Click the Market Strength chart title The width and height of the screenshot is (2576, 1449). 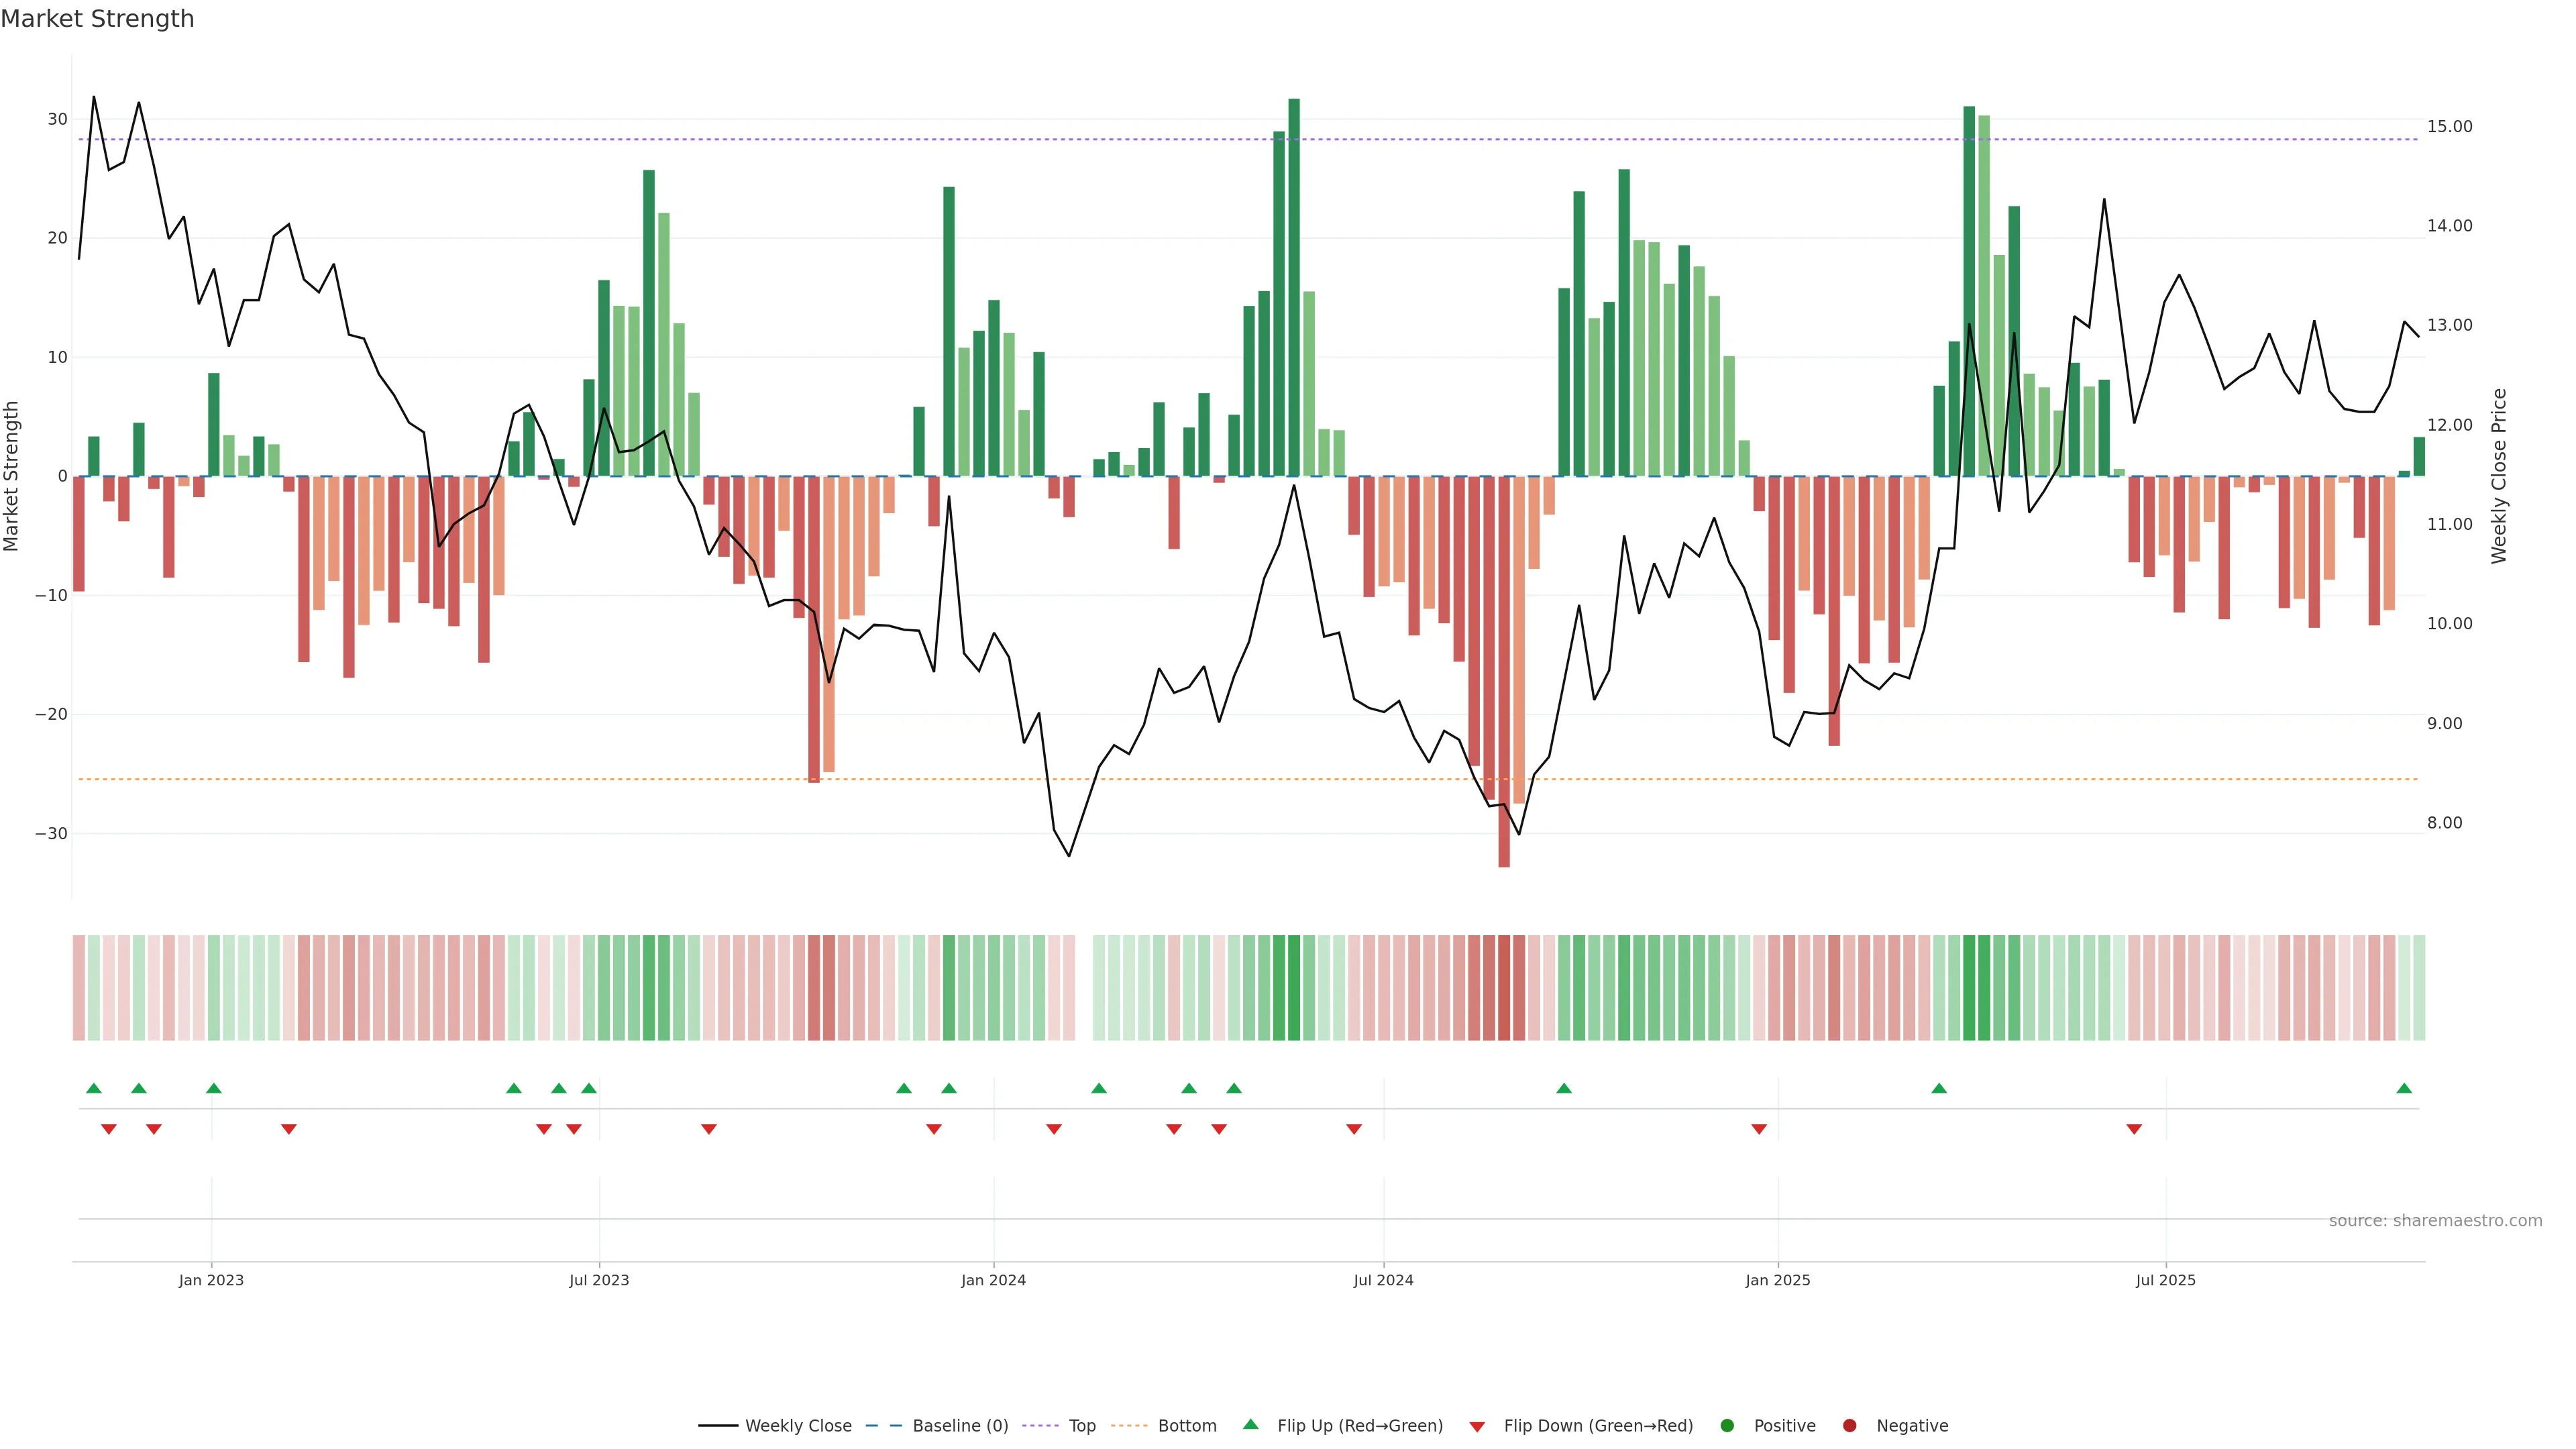tap(98, 19)
